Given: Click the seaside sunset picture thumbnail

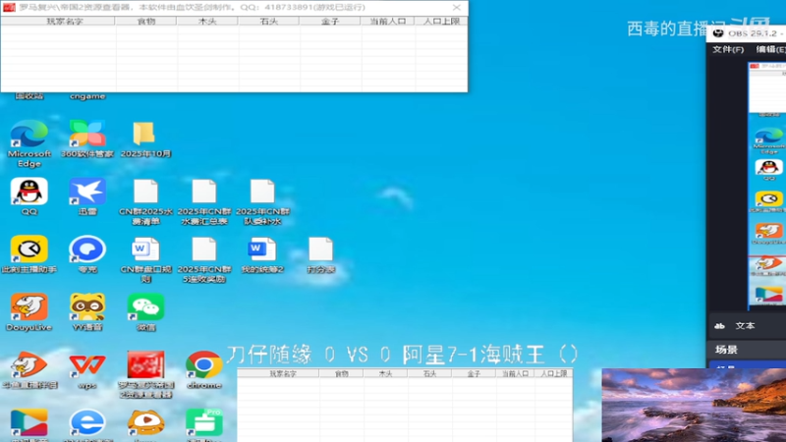Looking at the screenshot, I should click(694, 405).
